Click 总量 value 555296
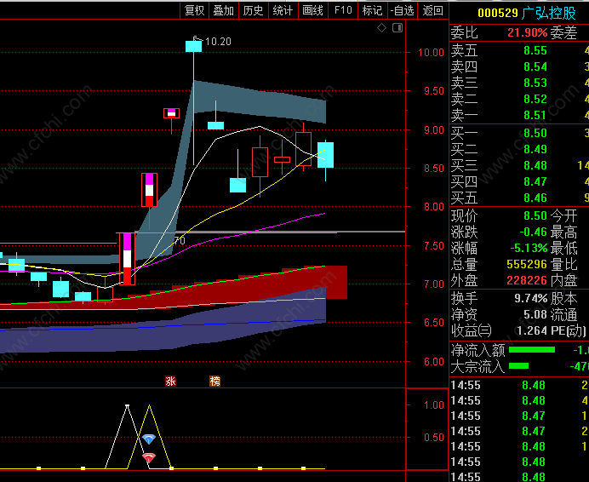 [527, 264]
